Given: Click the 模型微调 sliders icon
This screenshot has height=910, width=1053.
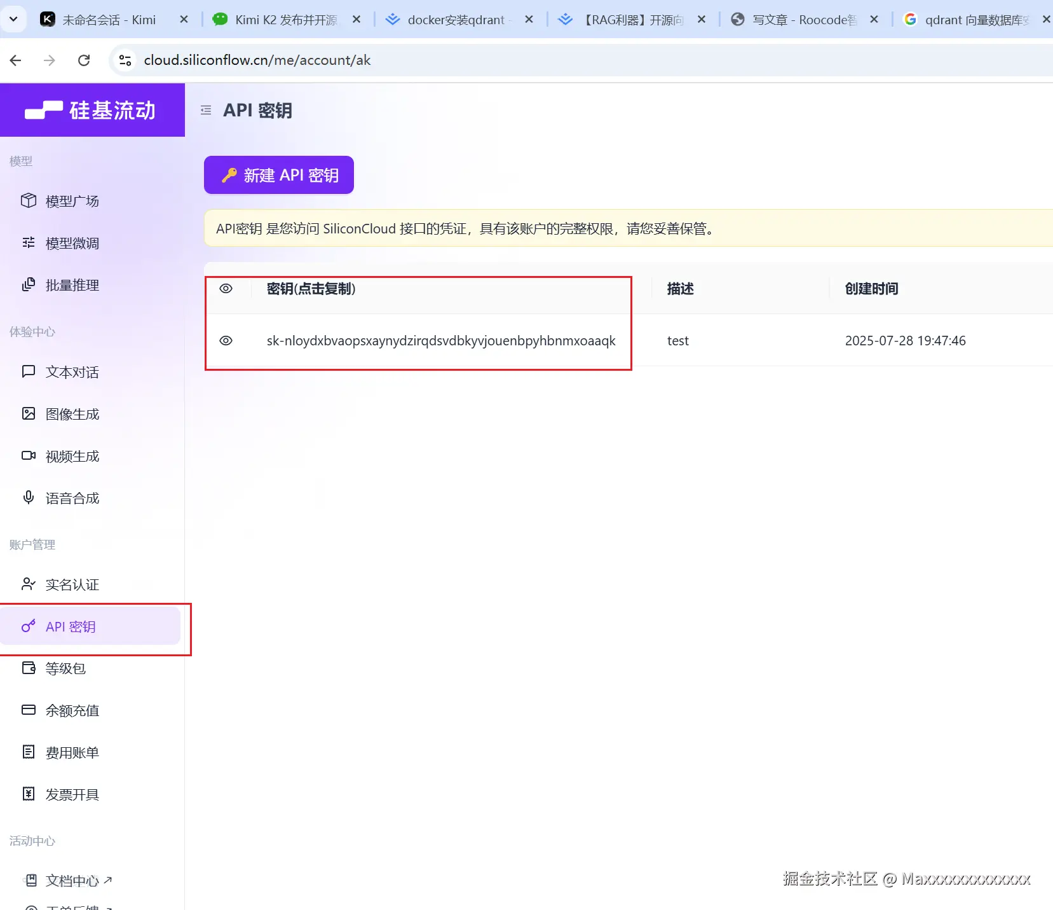Looking at the screenshot, I should point(29,243).
